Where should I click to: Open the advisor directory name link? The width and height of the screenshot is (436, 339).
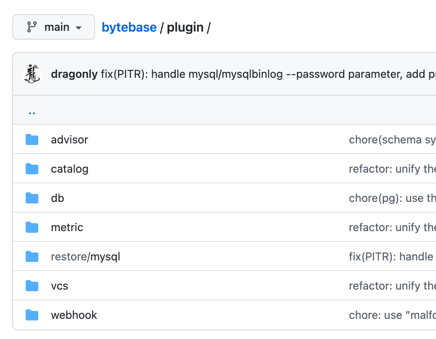70,139
